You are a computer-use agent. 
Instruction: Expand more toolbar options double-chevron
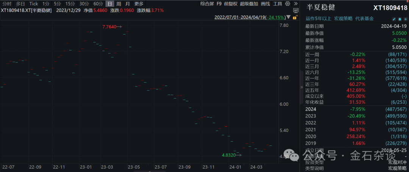[x=295, y=4]
